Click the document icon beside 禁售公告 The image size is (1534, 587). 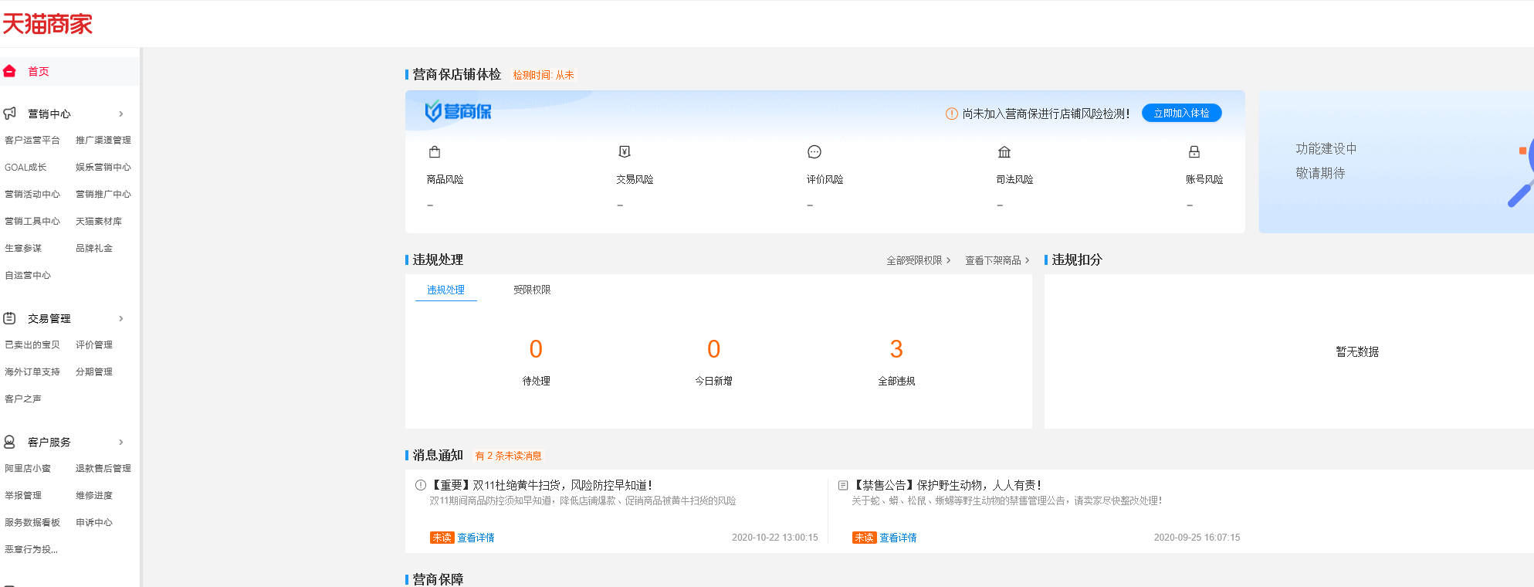pyautogui.click(x=843, y=485)
